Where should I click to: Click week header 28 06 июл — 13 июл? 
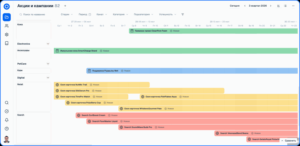click(x=145, y=22)
